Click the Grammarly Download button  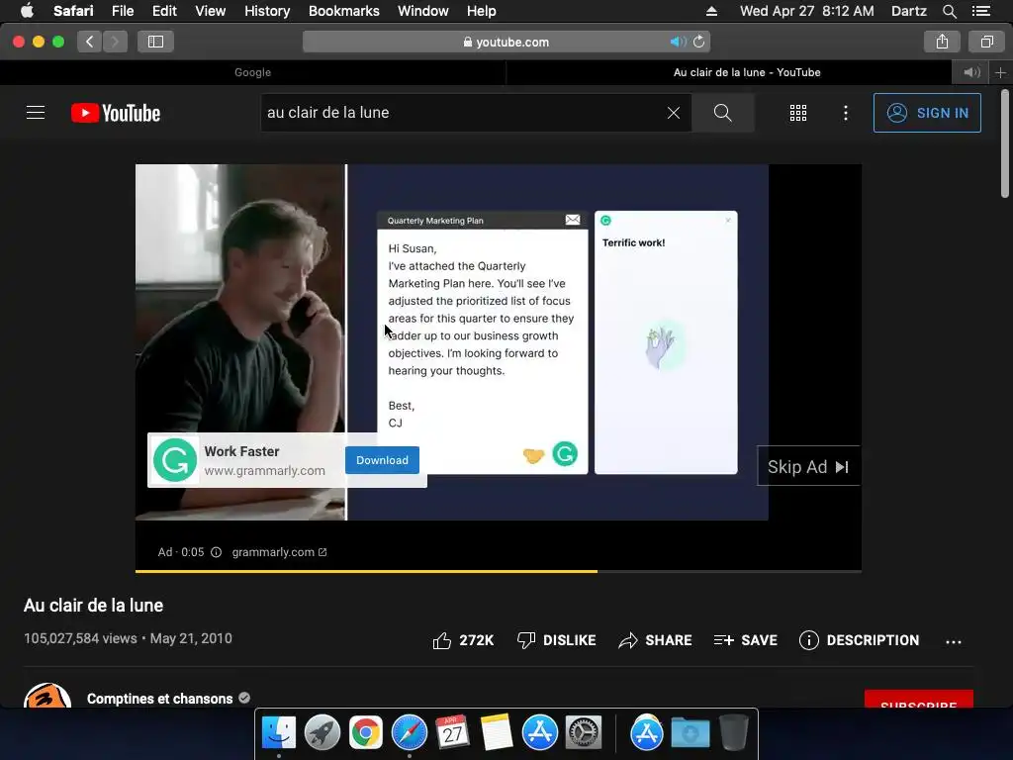coord(382,460)
